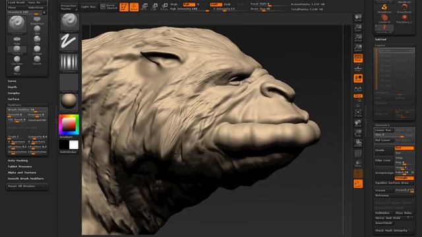Expand the Samples brush section
Screen dimensions: 422x237
tap(14, 93)
